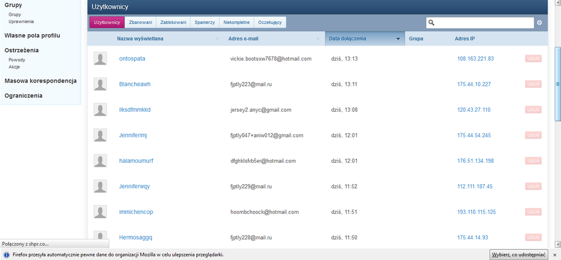This screenshot has height=260, width=561.
Task: Click the Firefox info icon in notification bar
Action: (6, 254)
